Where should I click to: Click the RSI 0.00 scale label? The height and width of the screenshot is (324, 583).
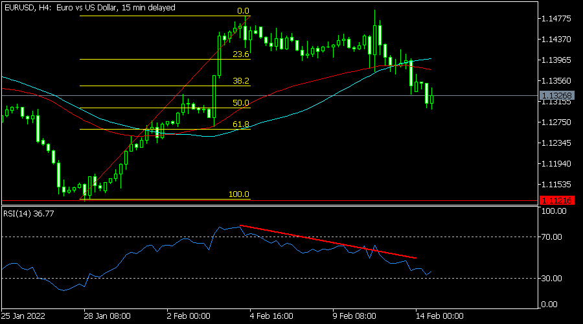pos(549,305)
